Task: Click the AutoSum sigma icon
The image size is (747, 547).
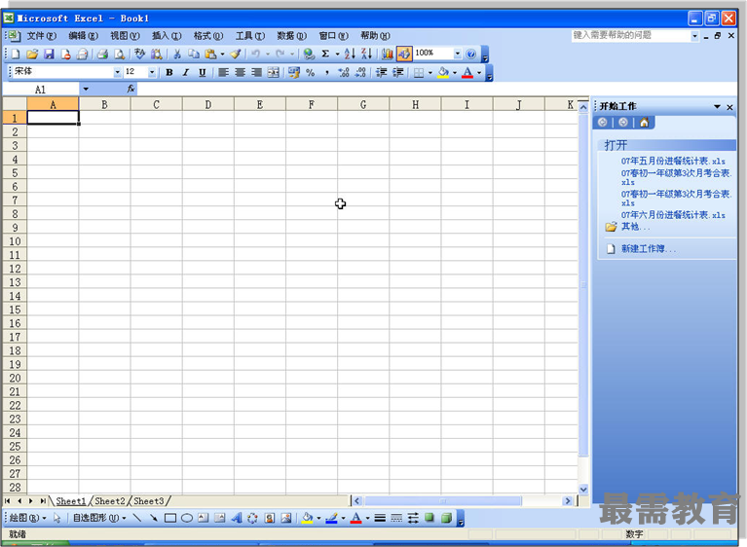Action: (x=325, y=54)
